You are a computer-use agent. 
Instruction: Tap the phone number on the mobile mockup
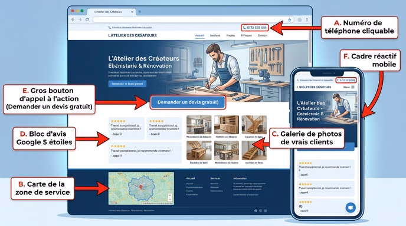(346, 80)
